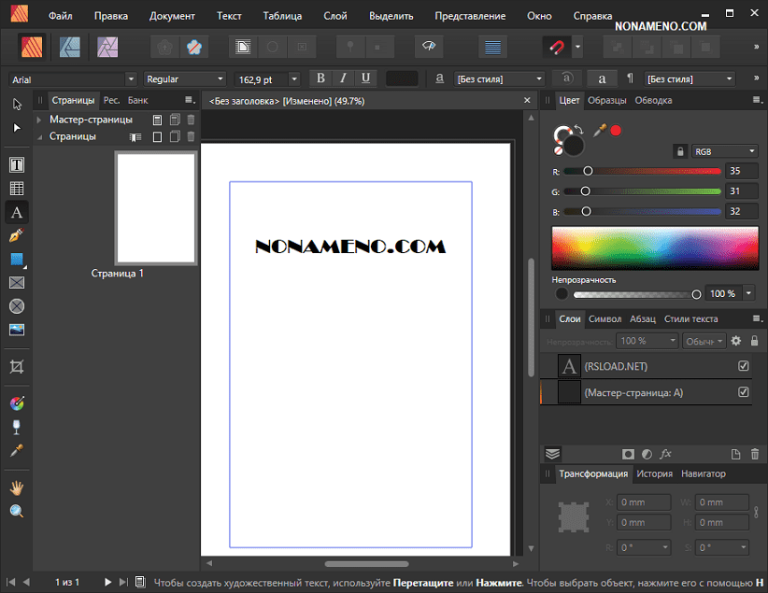Hide the (RSLOAD.NET) layer checkbox
Screen dimensions: 768x593
744,366
